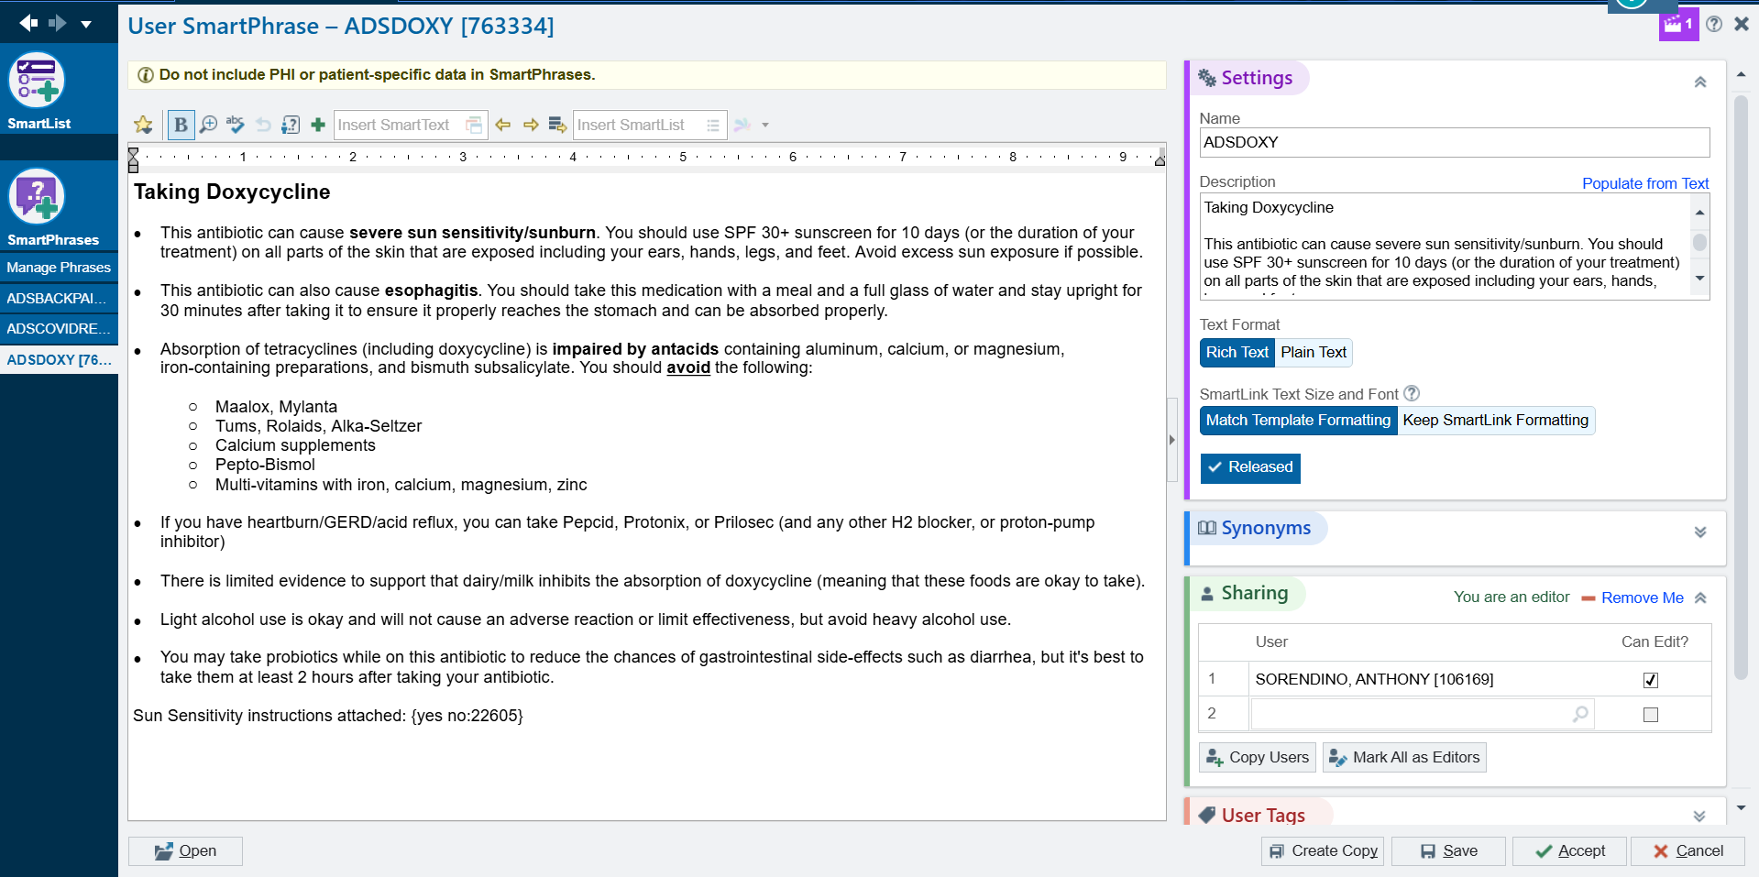Click the SmartLink lookup question-mark icon
The image size is (1759, 877).
[291, 125]
